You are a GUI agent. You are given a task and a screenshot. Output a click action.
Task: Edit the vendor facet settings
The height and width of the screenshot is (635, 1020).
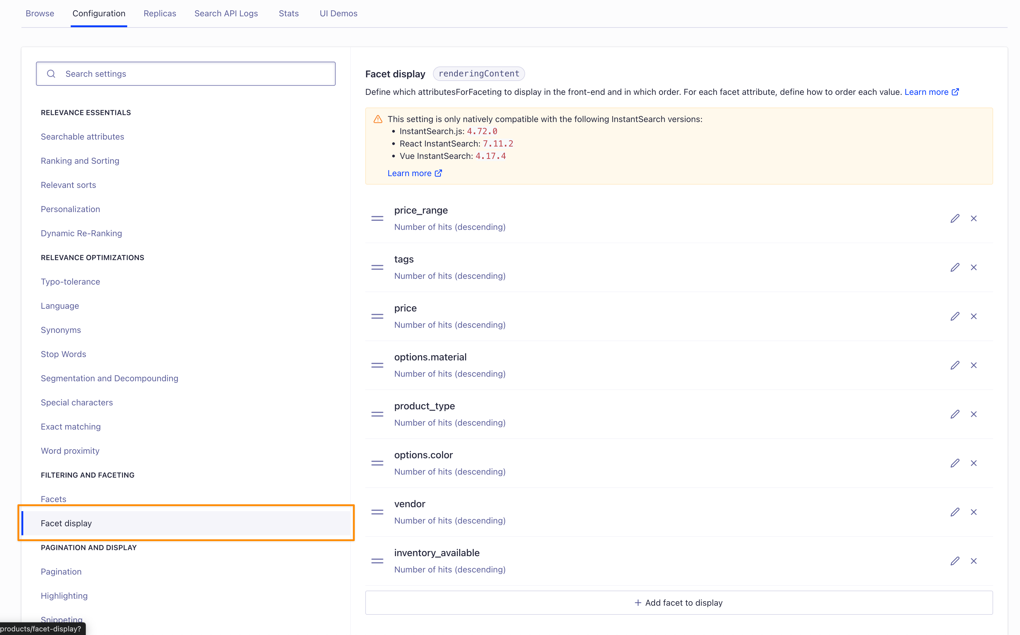click(955, 511)
